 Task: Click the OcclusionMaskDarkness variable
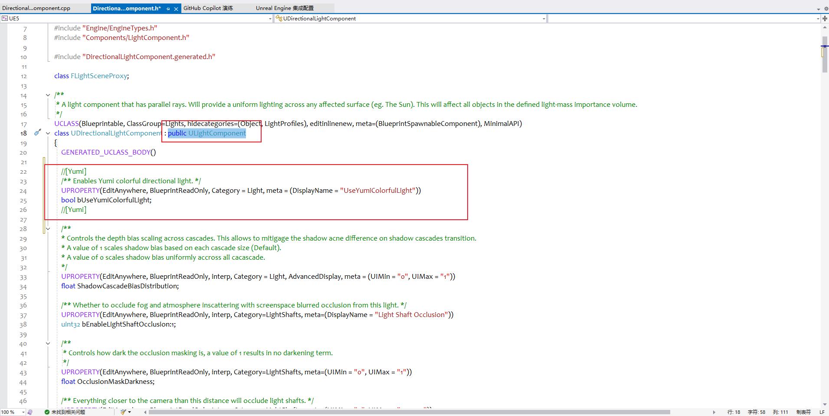click(115, 382)
